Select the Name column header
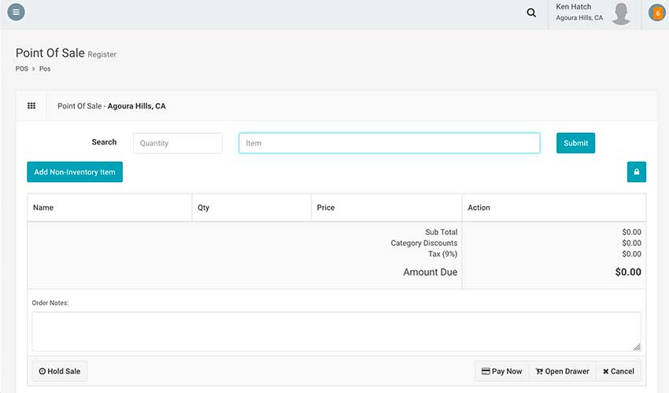Viewport: 669px width, 393px height. 43,208
